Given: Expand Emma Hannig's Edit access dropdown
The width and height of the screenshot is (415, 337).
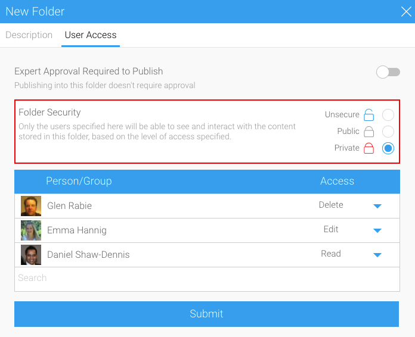Looking at the screenshot, I should pyautogui.click(x=377, y=230).
